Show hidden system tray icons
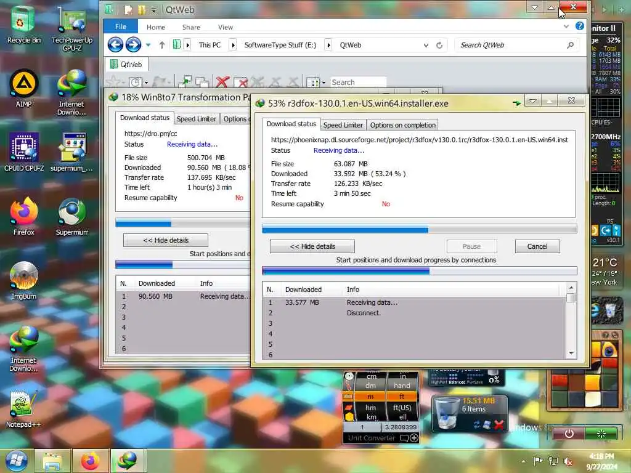 pos(523,461)
